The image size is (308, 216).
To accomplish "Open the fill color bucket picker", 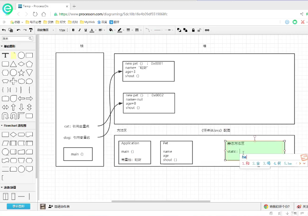I will pos(112,30).
